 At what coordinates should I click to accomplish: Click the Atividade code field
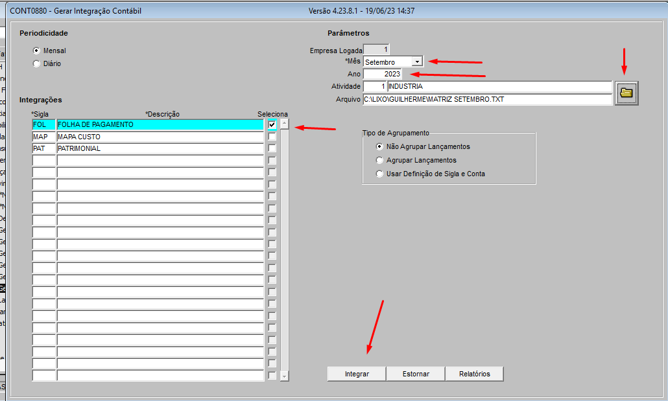click(374, 86)
